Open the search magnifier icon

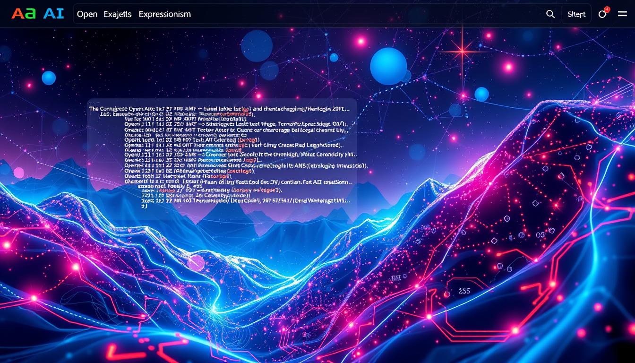[x=550, y=14]
